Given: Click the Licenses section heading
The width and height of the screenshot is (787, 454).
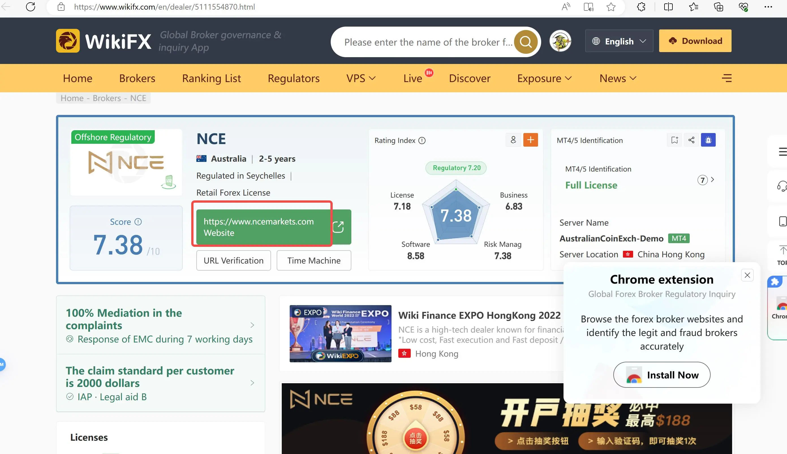Looking at the screenshot, I should [89, 438].
